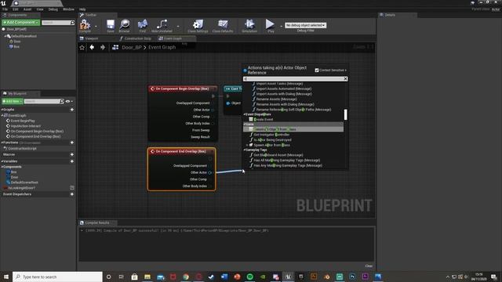Click the back arrow in graph navigation
502x282 pixels.
(x=92, y=47)
